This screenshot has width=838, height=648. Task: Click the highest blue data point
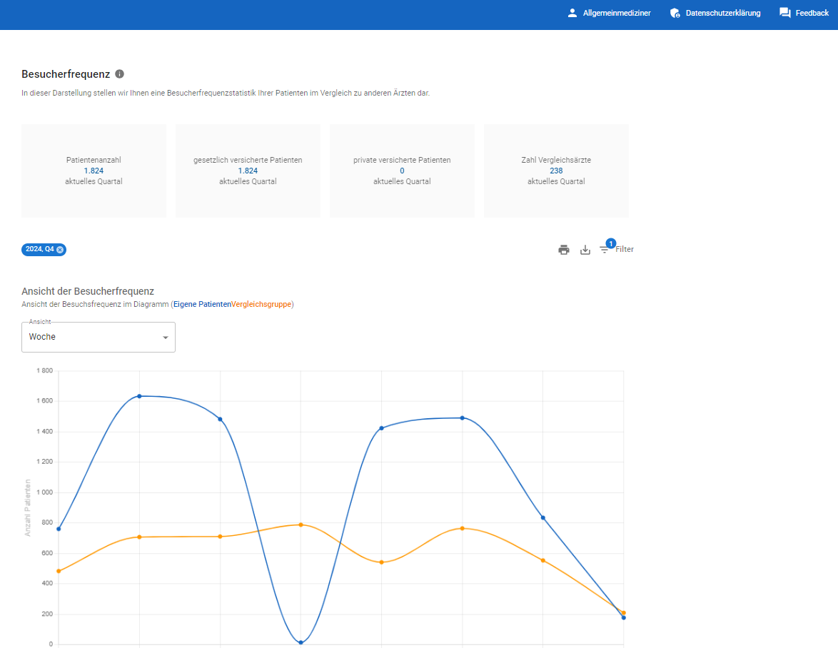tap(139, 396)
